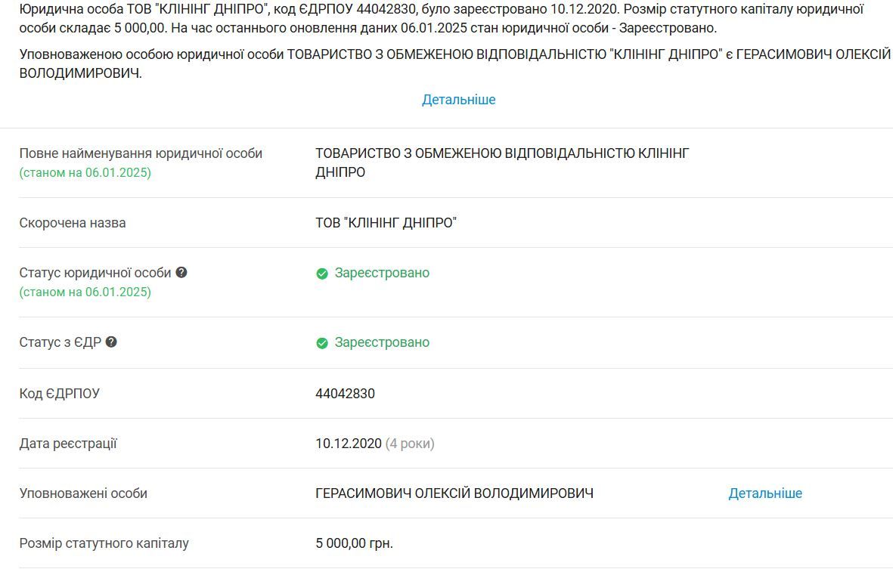
Task: Click green checkmark beside ЄДР status
Action: pyautogui.click(x=321, y=342)
